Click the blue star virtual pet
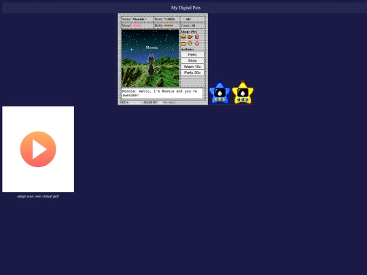Viewport: 367px width, 275px height. tap(220, 92)
